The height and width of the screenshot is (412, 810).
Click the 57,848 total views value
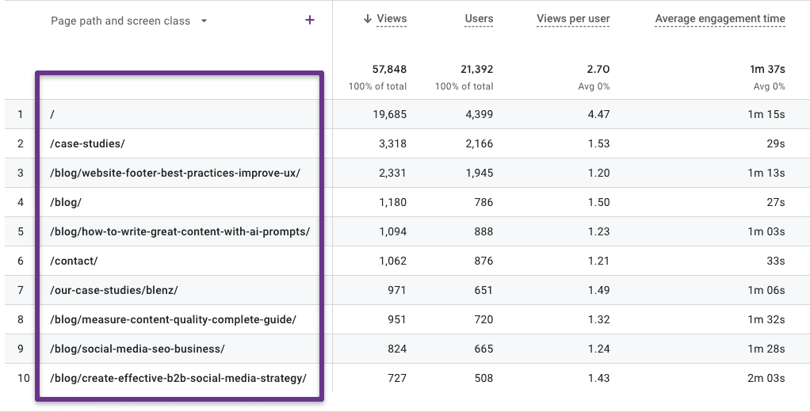389,70
